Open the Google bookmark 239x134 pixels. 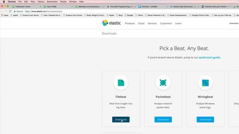click(x=129, y=15)
